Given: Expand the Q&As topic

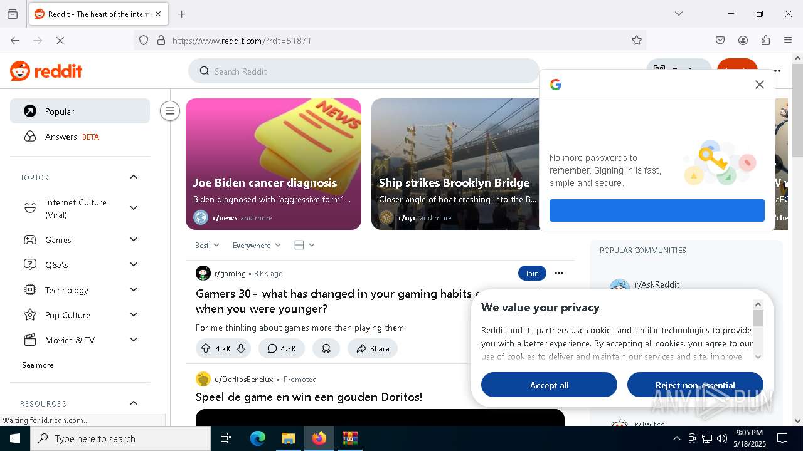Looking at the screenshot, I should point(134,264).
